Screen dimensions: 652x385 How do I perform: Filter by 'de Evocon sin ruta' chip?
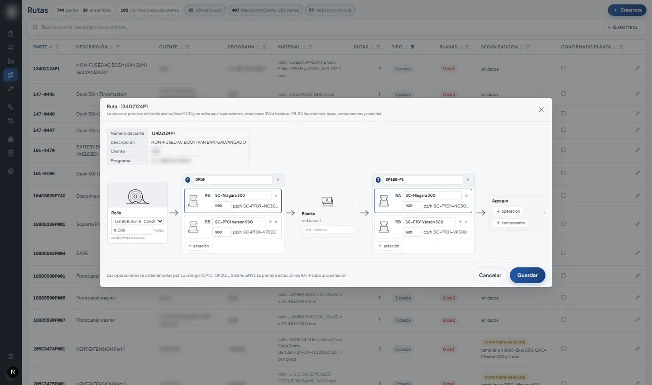pos(330,10)
